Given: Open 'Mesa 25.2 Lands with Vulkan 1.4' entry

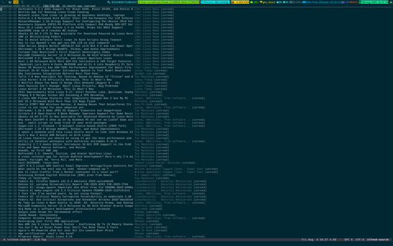Looking at the screenshot, I should click(x=71, y=27).
